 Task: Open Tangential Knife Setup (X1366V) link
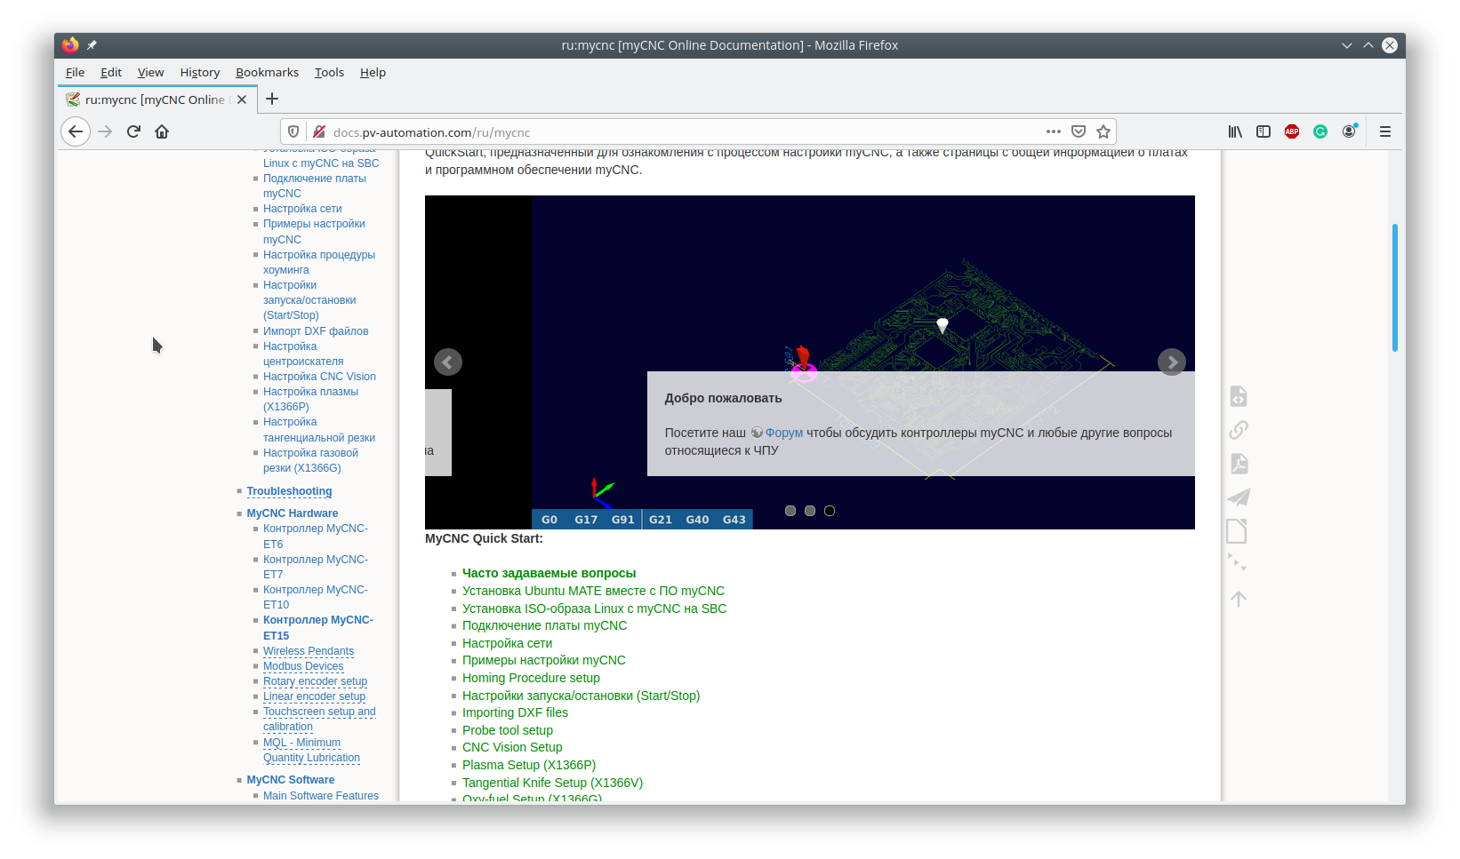(x=552, y=783)
